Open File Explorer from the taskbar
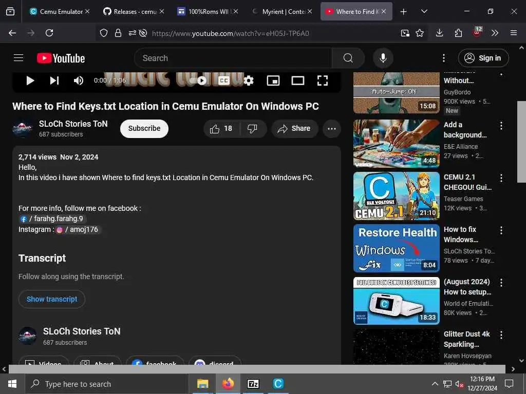 pyautogui.click(x=202, y=384)
